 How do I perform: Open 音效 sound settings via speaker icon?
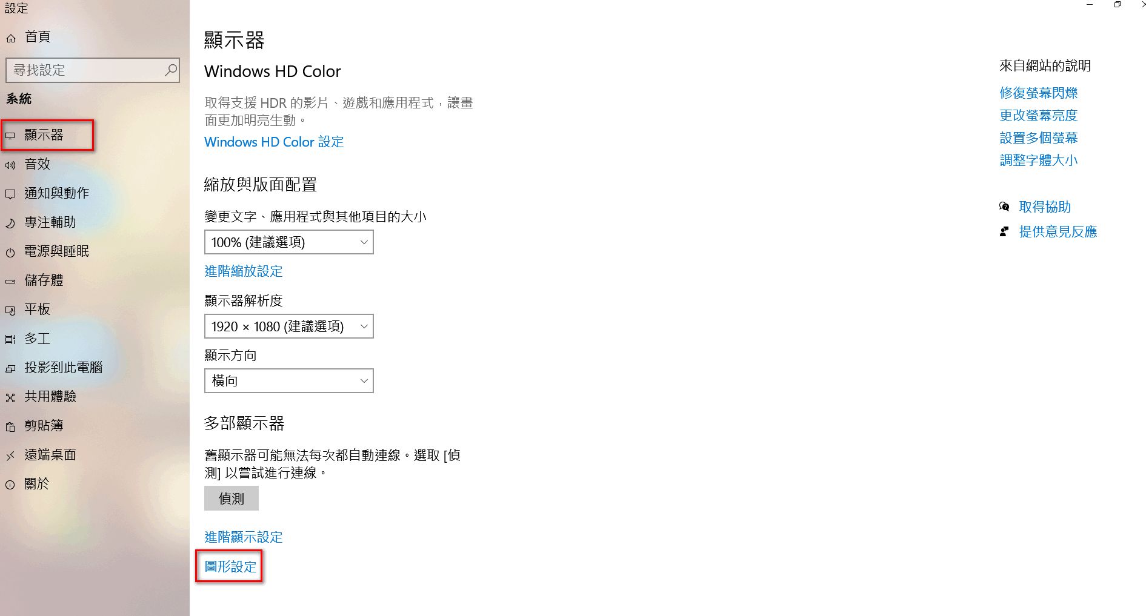[10, 165]
